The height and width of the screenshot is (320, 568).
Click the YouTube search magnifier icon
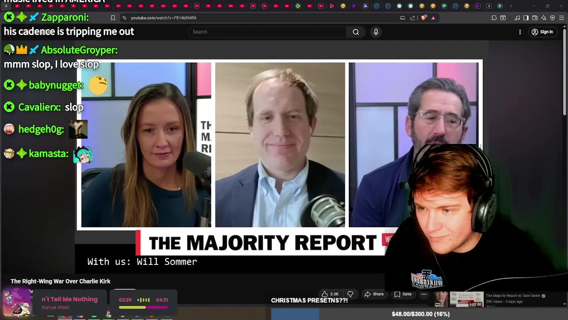pyautogui.click(x=356, y=32)
